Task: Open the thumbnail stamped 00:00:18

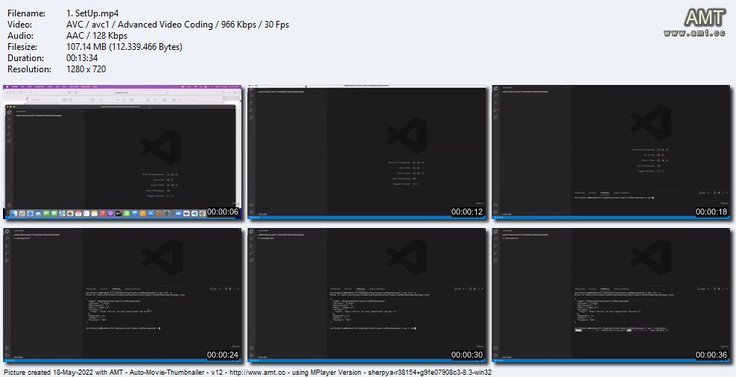Action: [611, 152]
